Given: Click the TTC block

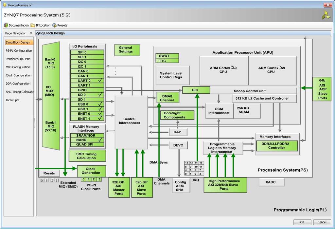Looking at the screenshot, I should tap(167, 61).
